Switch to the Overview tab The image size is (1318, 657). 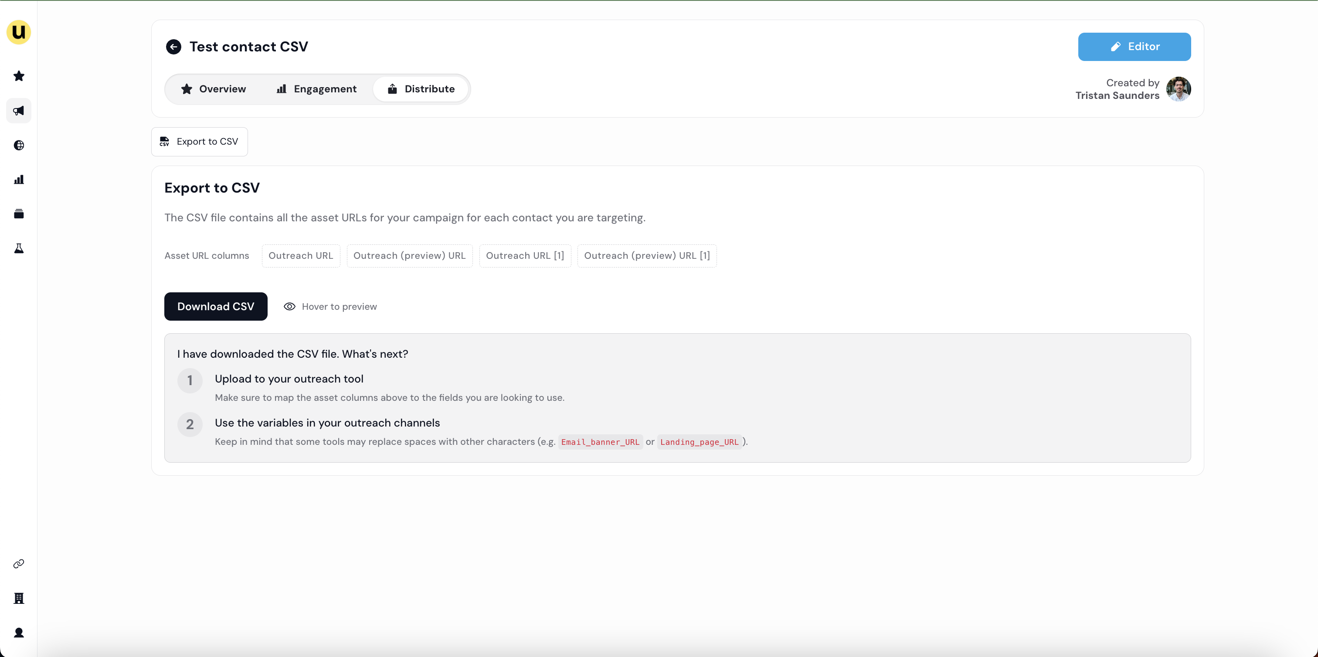[214, 89]
